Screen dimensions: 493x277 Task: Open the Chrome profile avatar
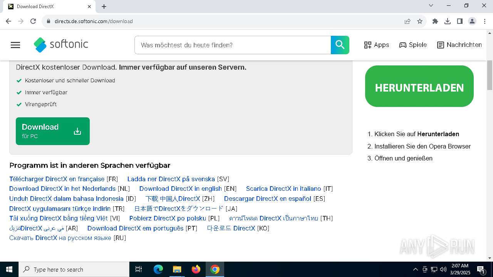pyautogui.click(x=472, y=21)
